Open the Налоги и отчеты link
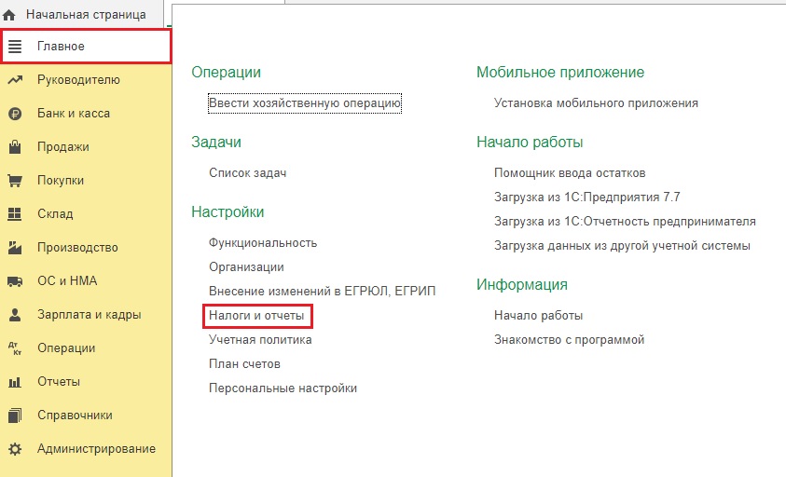Screen dimensions: 786x477 coord(256,316)
